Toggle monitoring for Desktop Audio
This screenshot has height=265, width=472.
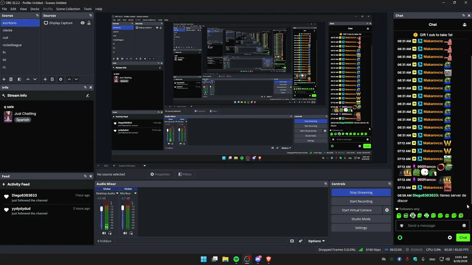pos(110,233)
